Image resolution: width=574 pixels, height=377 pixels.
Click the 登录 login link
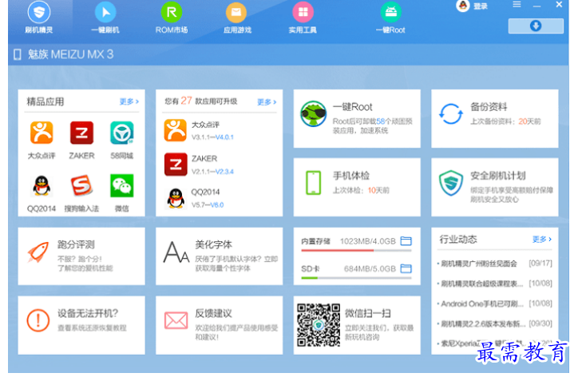click(x=481, y=6)
